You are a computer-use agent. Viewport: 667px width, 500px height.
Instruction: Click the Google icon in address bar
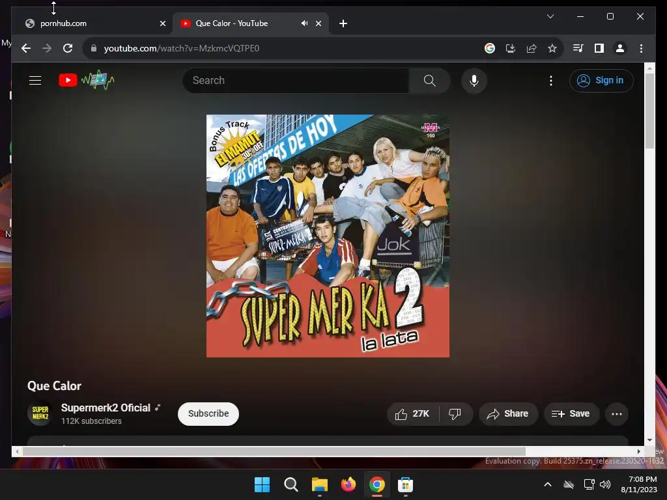(490, 48)
